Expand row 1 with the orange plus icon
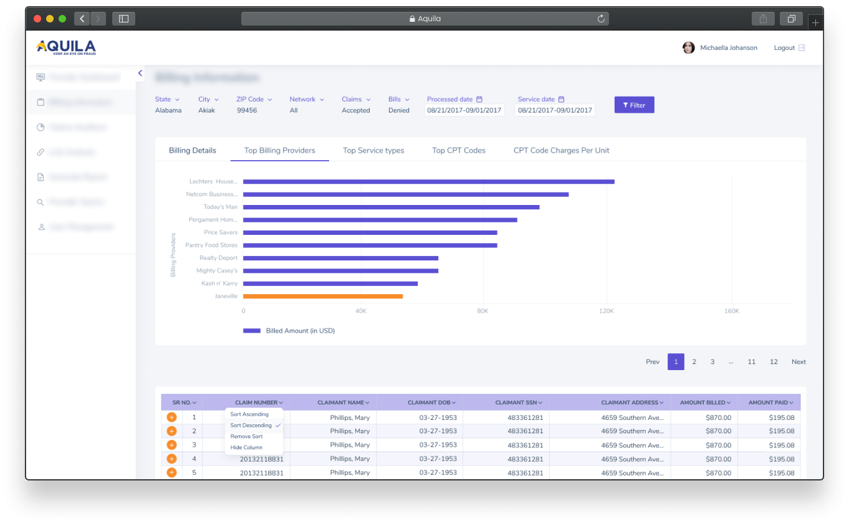This screenshot has height=524, width=849. (172, 417)
